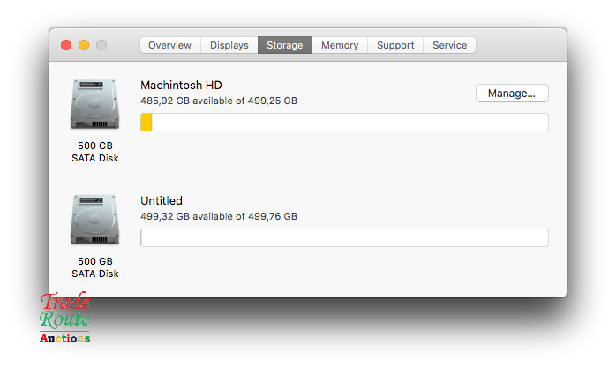Open the Displays tab
Image resolution: width=616 pixels, height=368 pixels.
[x=229, y=45]
